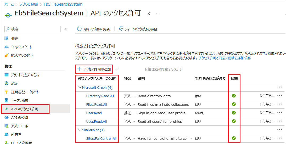This screenshot has width=286, height=144.
Task: Click the pin icon beside page title
Action: click(149, 13)
